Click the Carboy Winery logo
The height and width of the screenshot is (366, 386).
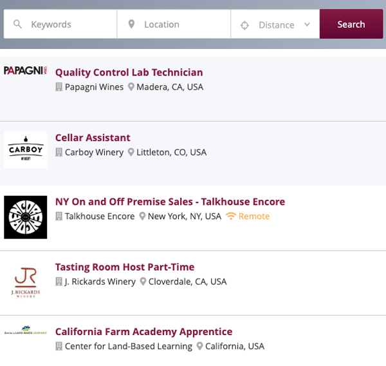point(25,150)
